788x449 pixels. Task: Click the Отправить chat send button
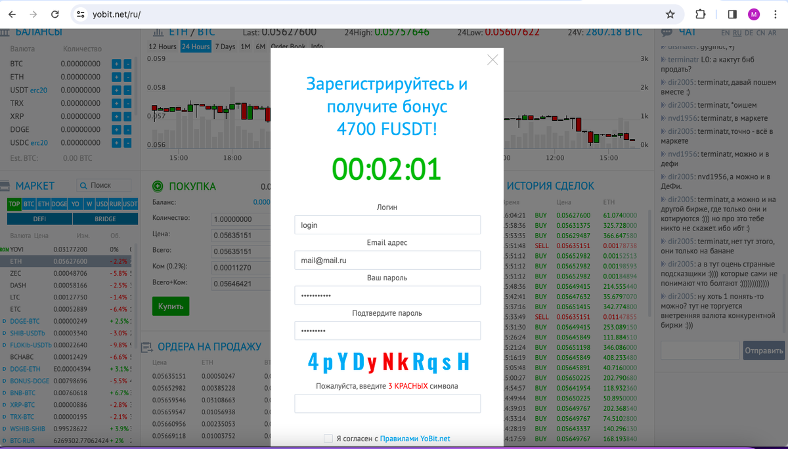tap(764, 351)
